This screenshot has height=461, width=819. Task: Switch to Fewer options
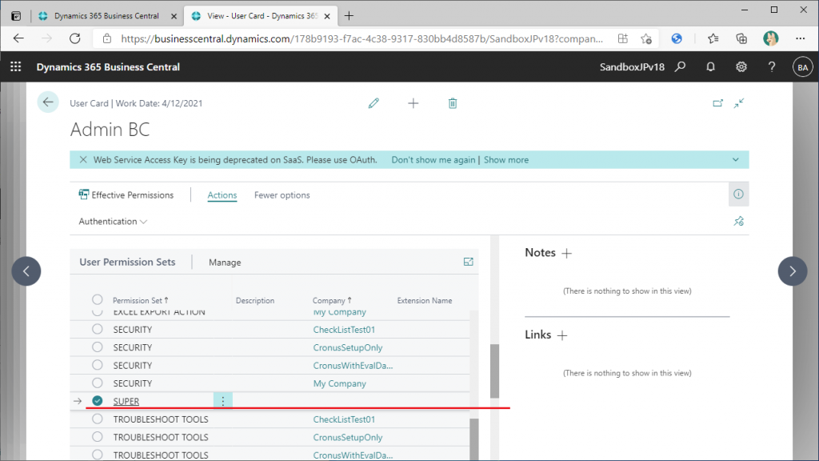tap(282, 195)
